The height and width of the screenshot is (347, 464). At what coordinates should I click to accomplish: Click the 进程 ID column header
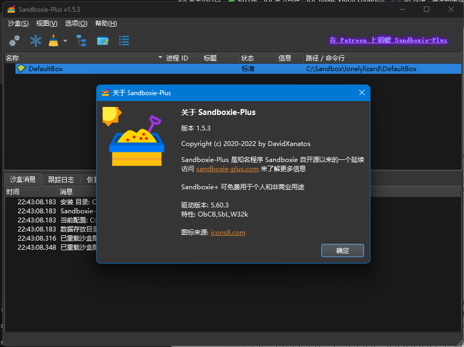click(x=183, y=58)
